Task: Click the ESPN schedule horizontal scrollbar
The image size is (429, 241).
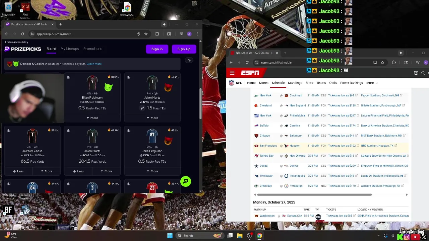Action: [314, 194]
